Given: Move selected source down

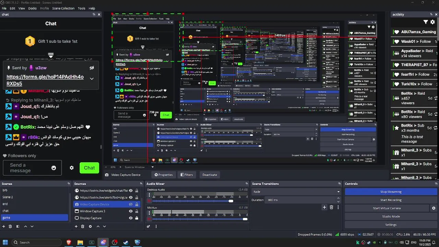Looking at the screenshot, I should coord(104,226).
